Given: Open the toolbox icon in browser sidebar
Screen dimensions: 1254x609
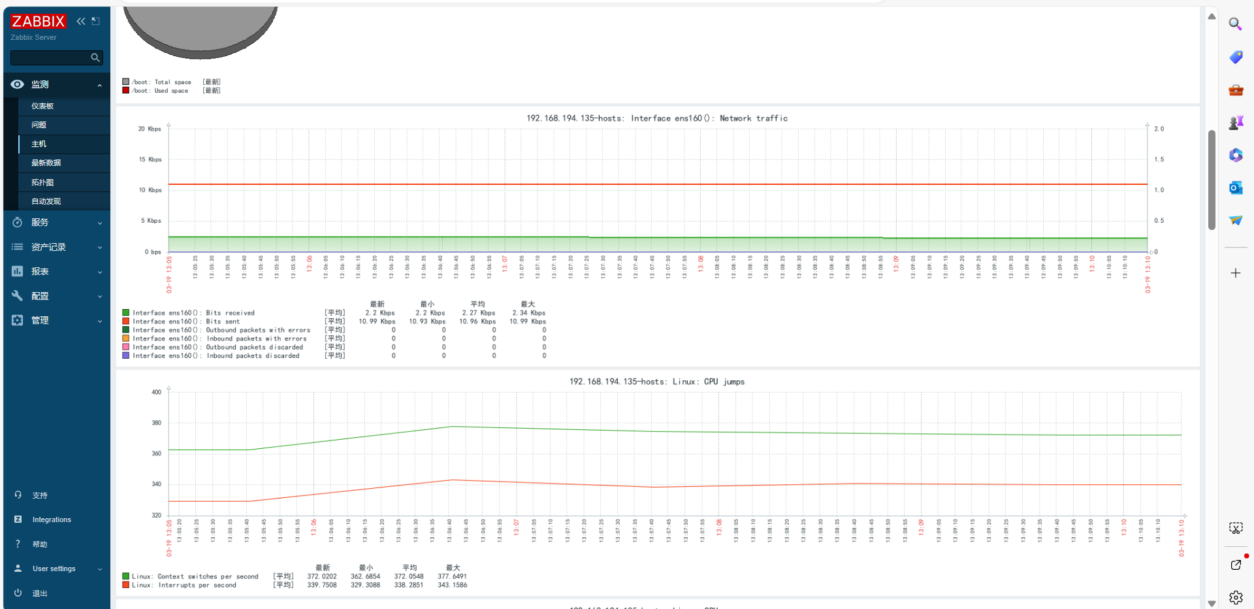Looking at the screenshot, I should (x=1235, y=90).
